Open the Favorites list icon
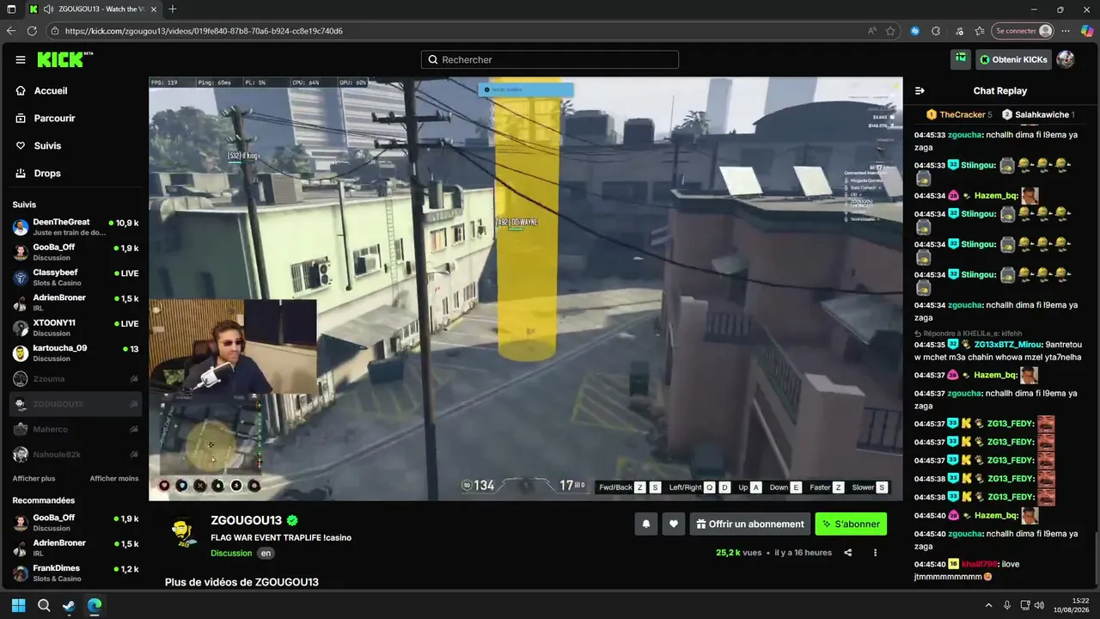Screen dimensions: 1100x619 [x=979, y=31]
